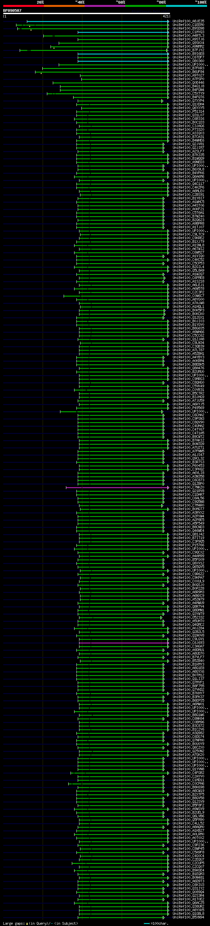This screenshot has width=210, height=926.
Task: Select the UniRef100_Q81J42 label
Action: [x=188, y=534]
